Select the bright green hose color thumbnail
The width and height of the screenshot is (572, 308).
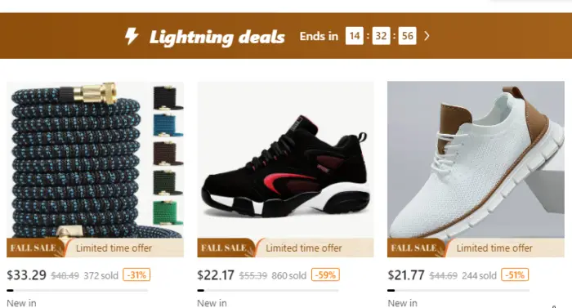(x=168, y=212)
